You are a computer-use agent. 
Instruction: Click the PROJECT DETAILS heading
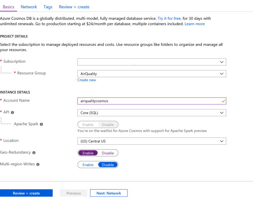tap(14, 36)
